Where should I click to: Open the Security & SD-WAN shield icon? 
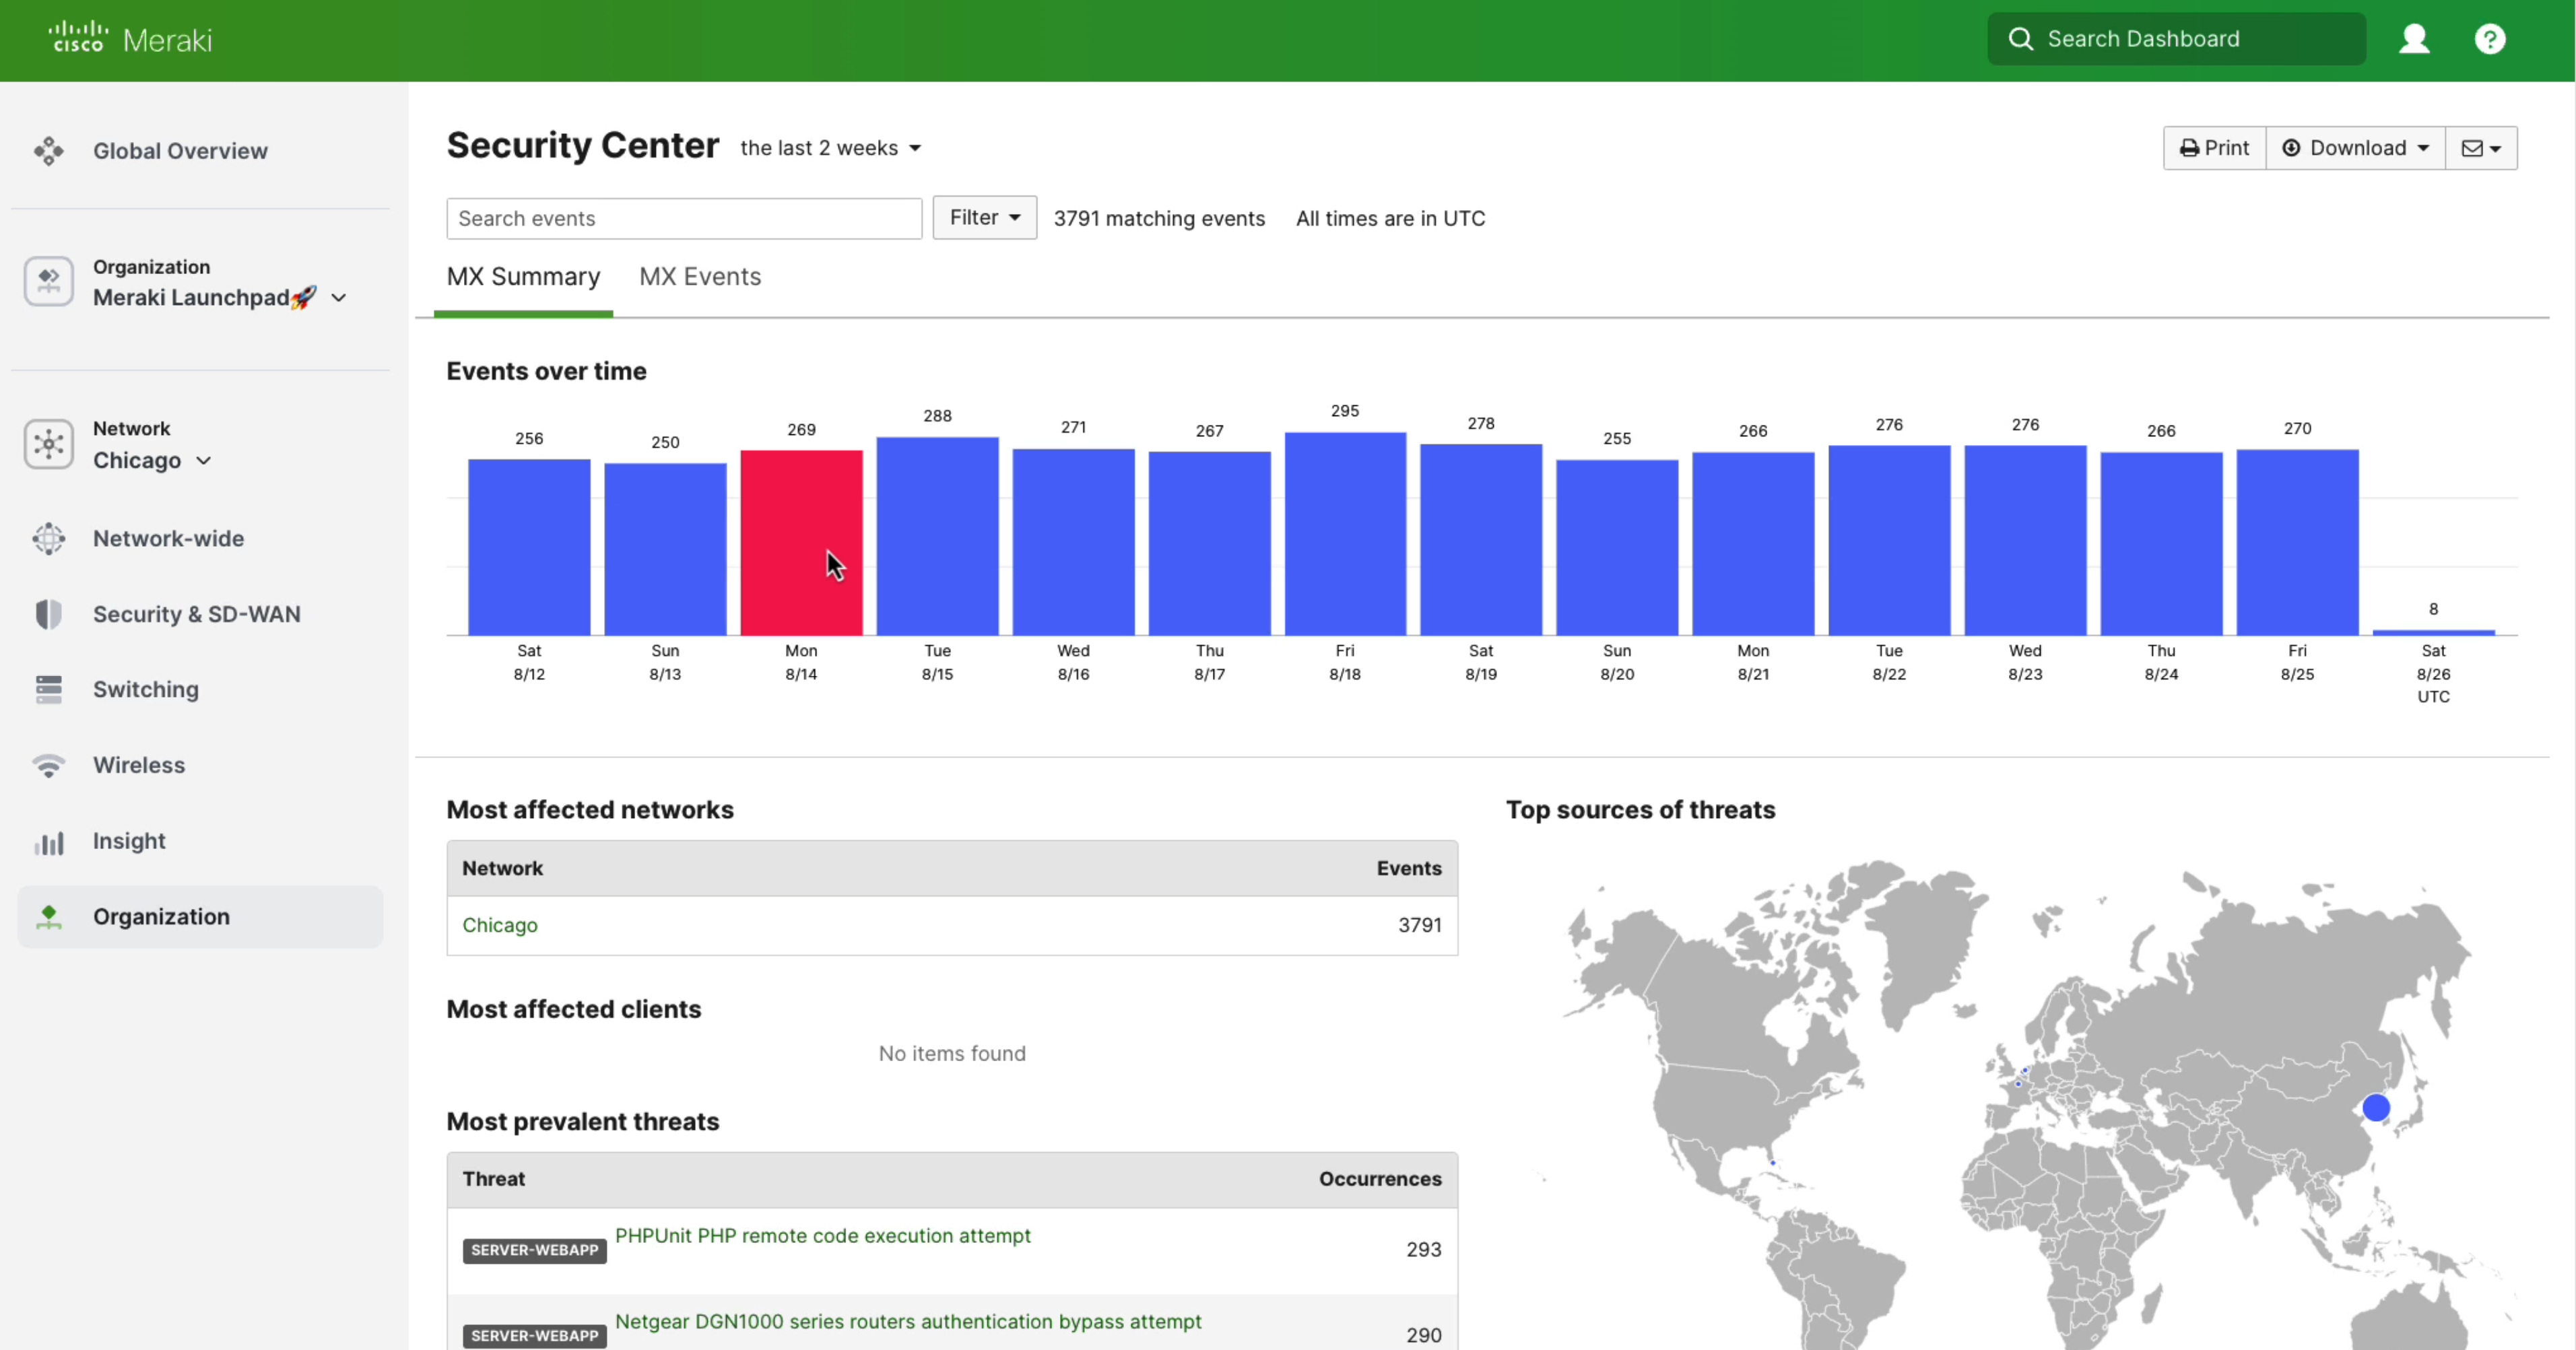coord(48,614)
